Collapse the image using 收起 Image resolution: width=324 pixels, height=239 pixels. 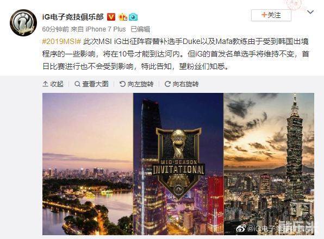pos(53,84)
